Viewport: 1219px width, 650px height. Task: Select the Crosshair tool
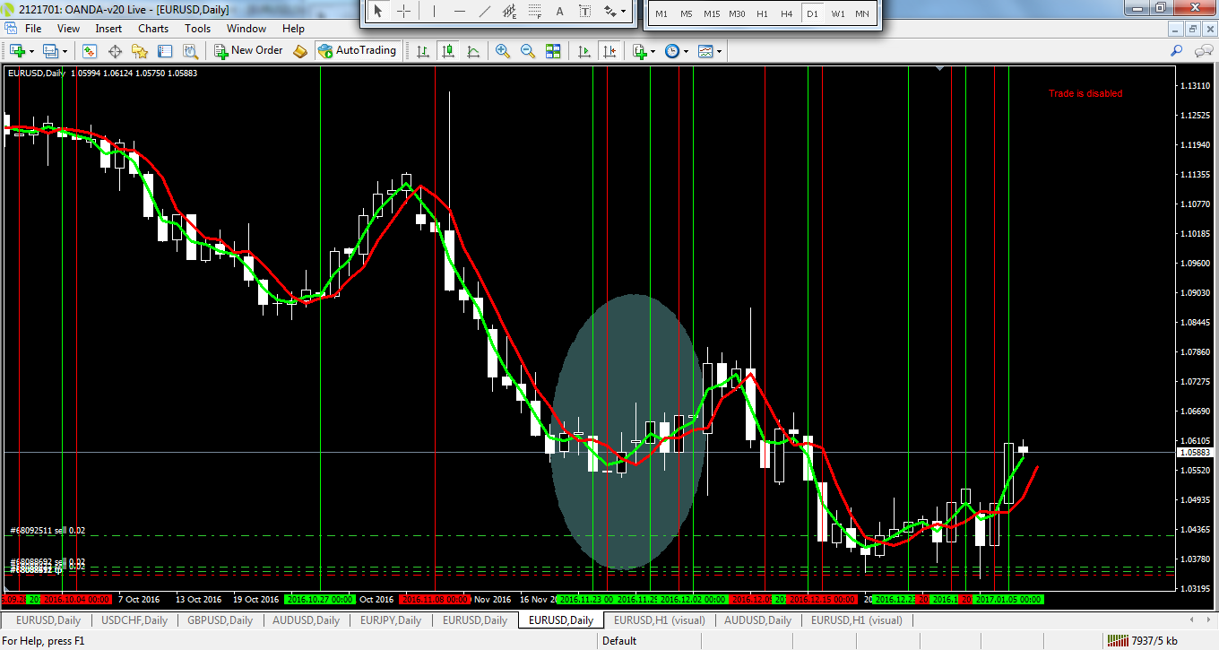click(404, 12)
